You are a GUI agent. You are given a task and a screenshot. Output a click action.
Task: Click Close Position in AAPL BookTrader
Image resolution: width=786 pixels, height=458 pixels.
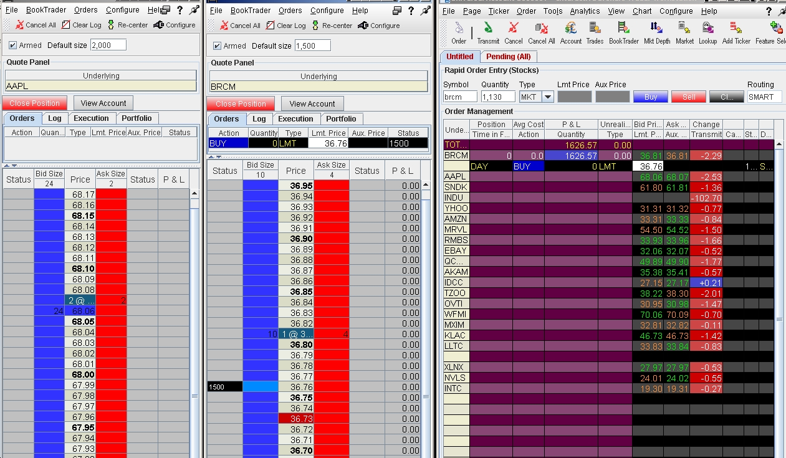(x=35, y=103)
